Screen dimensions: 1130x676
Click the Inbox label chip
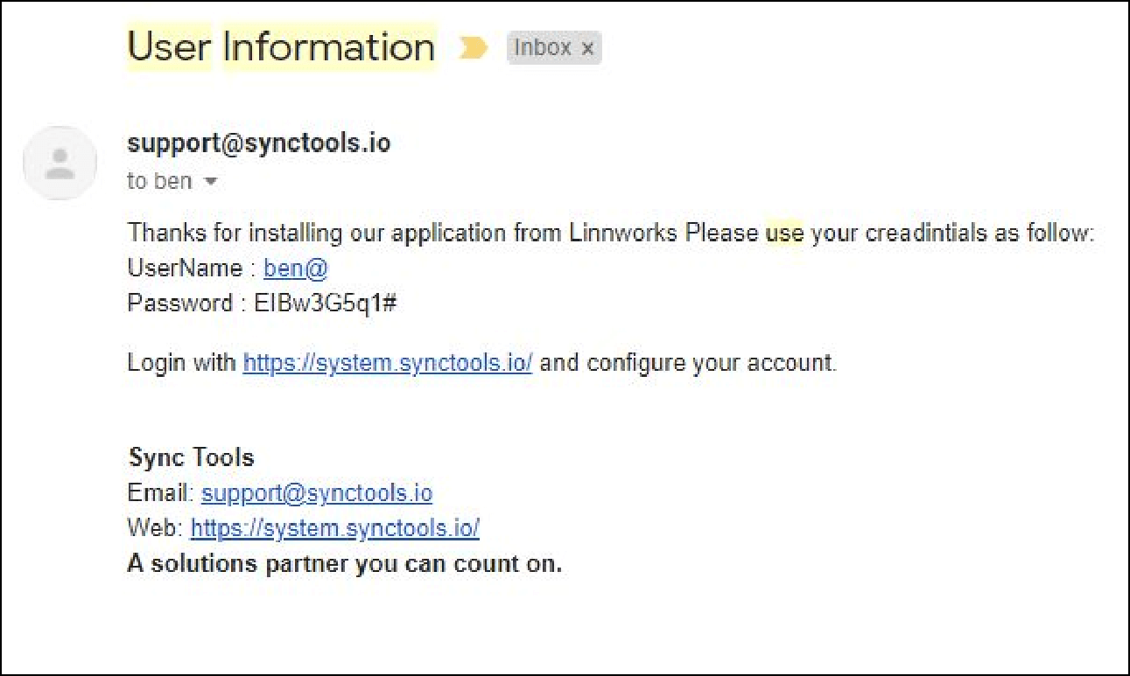tap(543, 48)
